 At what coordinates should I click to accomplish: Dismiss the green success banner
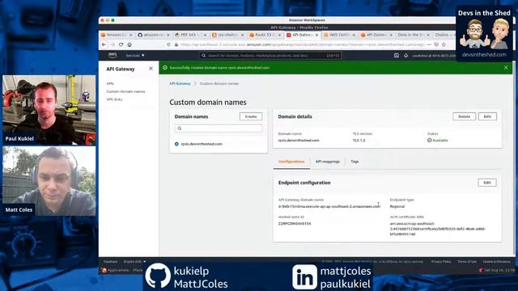tap(506, 68)
